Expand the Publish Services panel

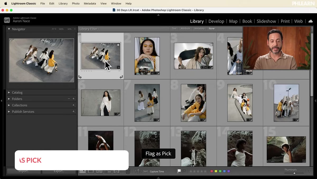pyautogui.click(x=9, y=111)
